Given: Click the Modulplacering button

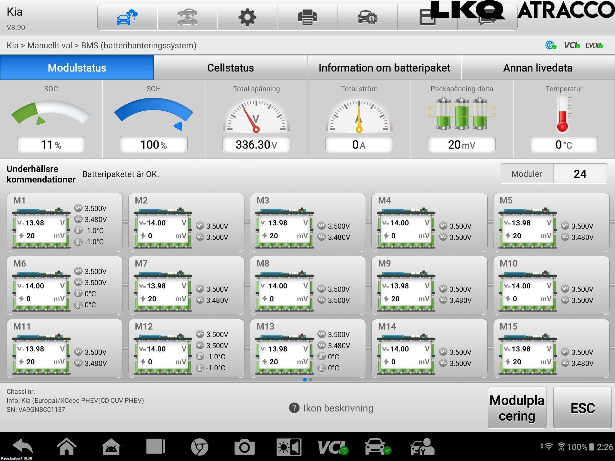Looking at the screenshot, I should click(517, 408).
